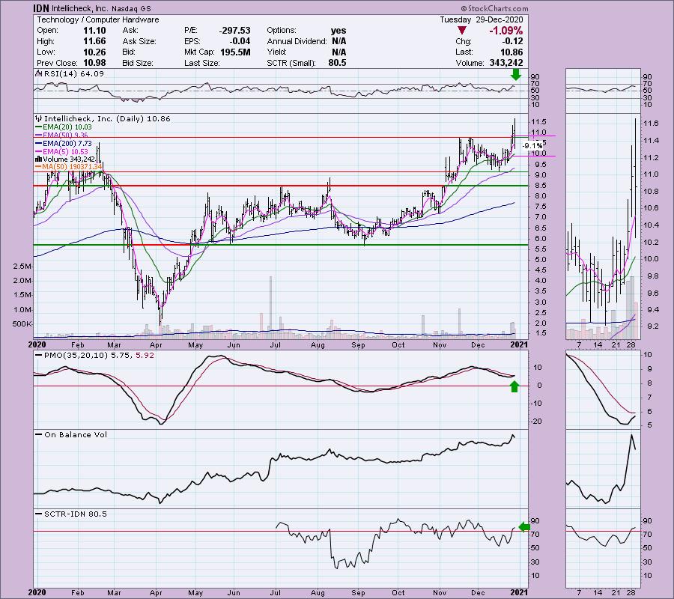Click the -9.1% annotation label near the price

(532, 146)
